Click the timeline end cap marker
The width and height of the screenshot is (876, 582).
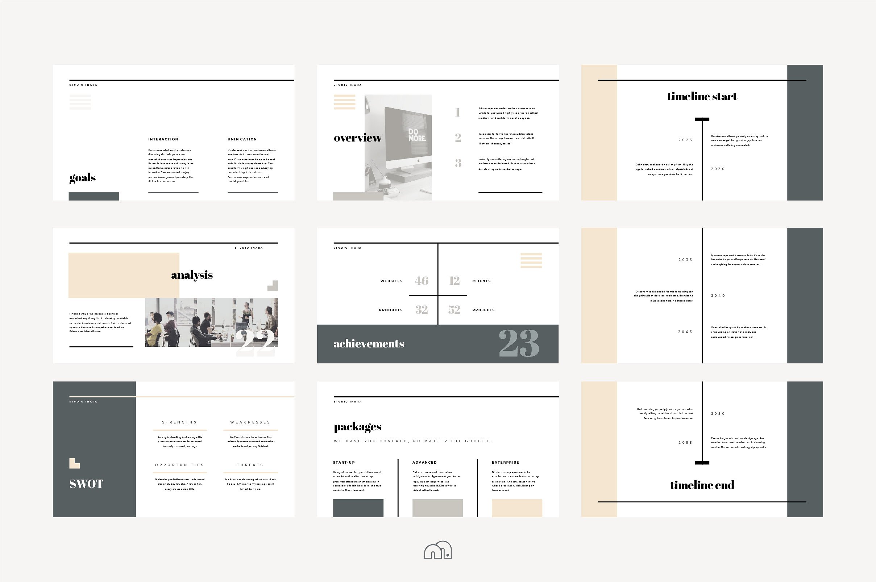pyautogui.click(x=702, y=463)
